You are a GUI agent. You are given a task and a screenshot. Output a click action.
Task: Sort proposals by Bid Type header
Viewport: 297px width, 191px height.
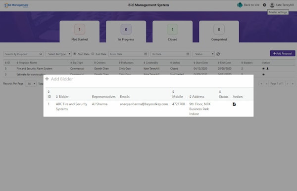pyautogui.click(x=77, y=63)
